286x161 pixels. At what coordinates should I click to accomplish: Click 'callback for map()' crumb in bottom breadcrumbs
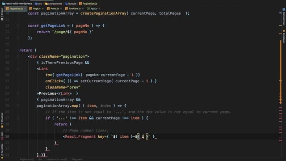point(56,159)
